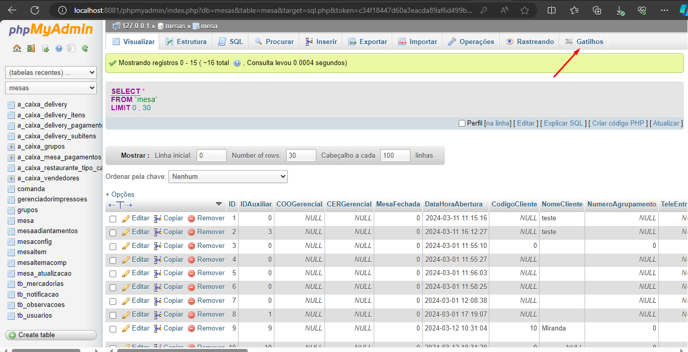Open the Estrutura tab
The height and width of the screenshot is (352, 688).
[x=186, y=42]
